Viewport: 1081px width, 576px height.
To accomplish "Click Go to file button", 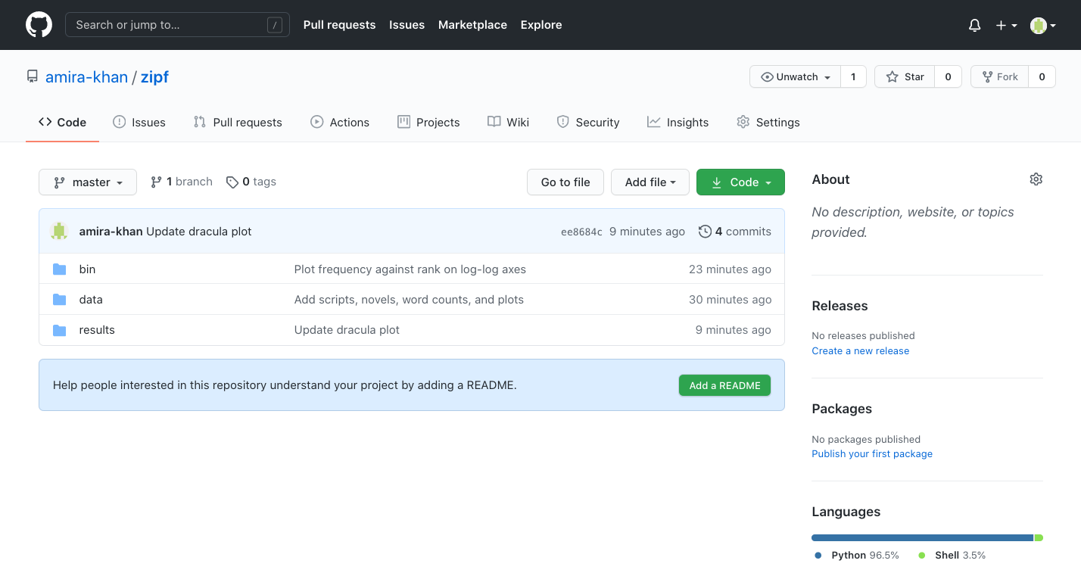I will click(565, 182).
